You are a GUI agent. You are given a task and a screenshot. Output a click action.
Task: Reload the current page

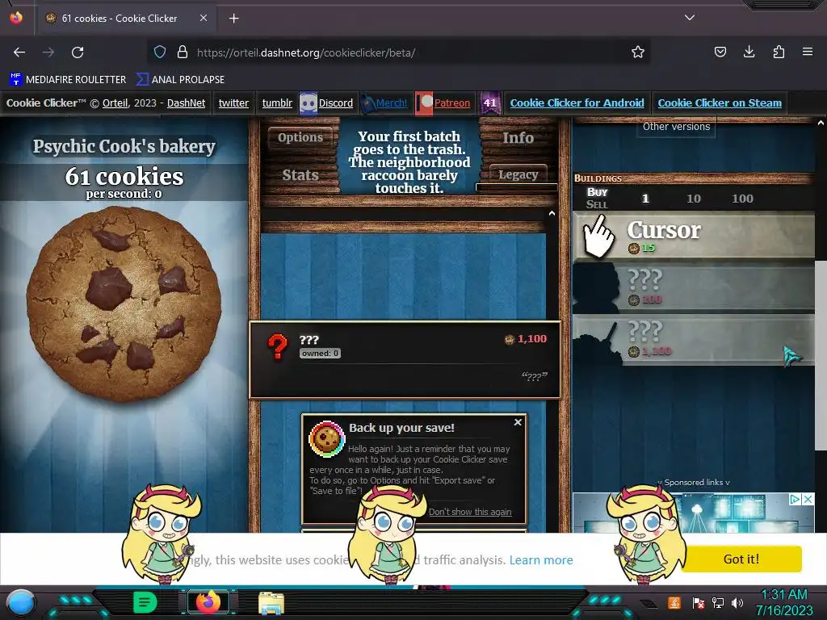(x=78, y=52)
